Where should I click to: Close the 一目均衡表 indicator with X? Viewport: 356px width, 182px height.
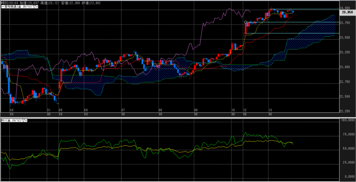(37, 7)
